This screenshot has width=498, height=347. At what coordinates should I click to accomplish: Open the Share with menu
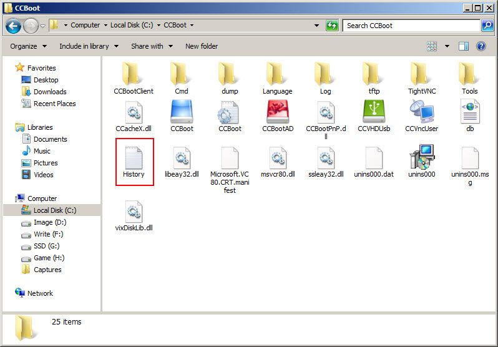click(x=152, y=46)
